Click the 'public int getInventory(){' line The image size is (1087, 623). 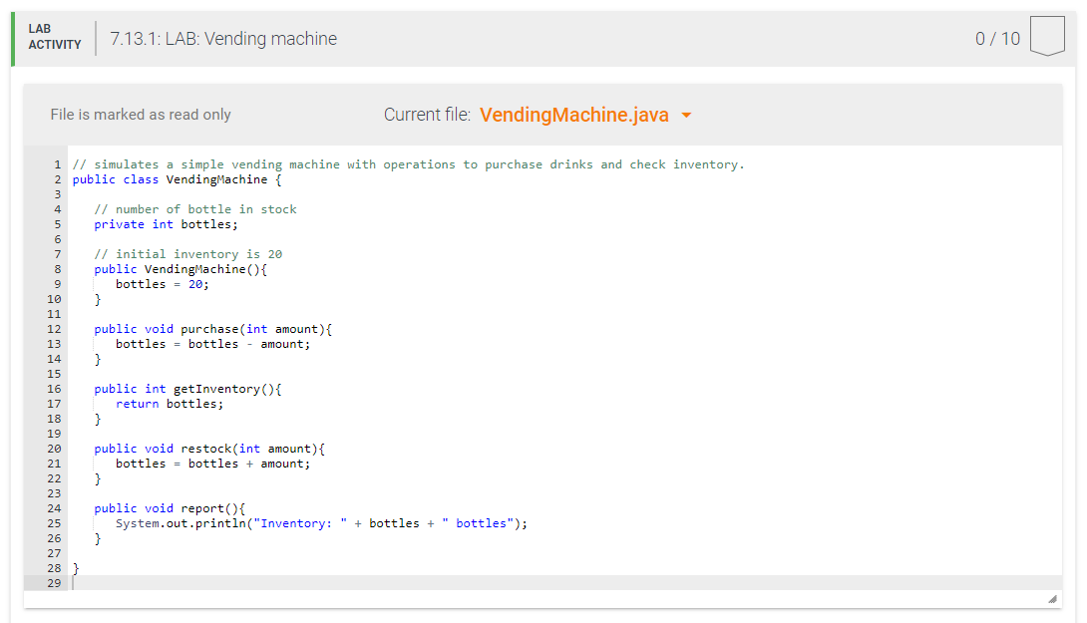(187, 389)
